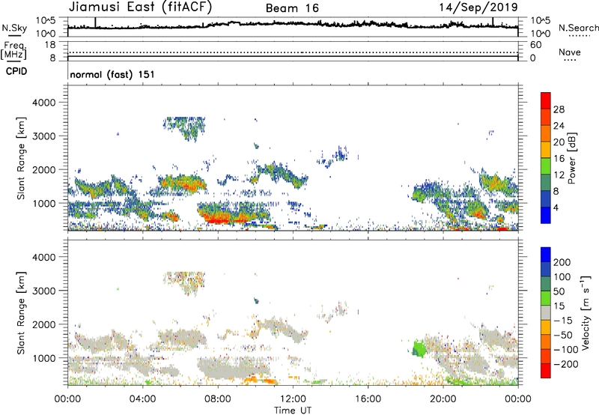Click the '60' Nave axis value
The height and width of the screenshot is (415, 599).
tap(535, 45)
